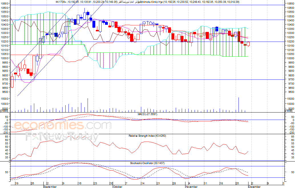Click the MACD indicator label
Screen dimensions: 295x188
(147, 114)
